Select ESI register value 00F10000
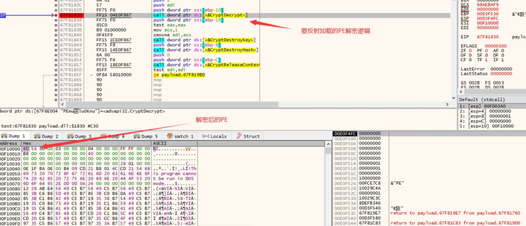 pos(488,24)
